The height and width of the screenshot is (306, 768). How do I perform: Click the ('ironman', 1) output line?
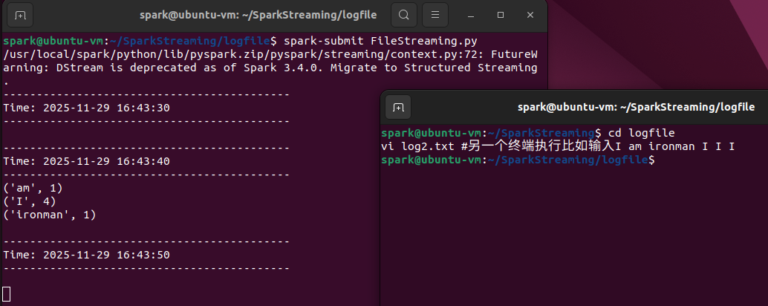[x=50, y=215]
